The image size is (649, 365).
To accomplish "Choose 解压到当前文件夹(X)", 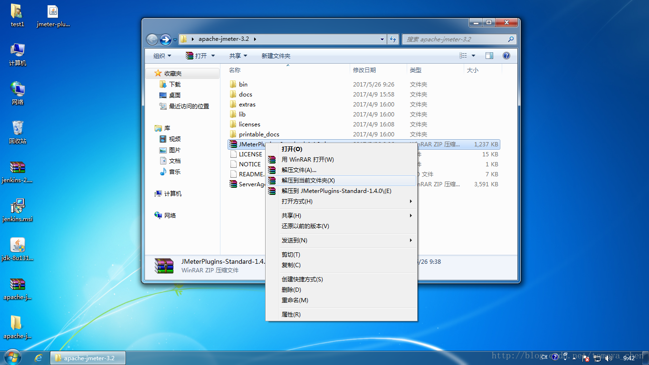I will click(341, 180).
